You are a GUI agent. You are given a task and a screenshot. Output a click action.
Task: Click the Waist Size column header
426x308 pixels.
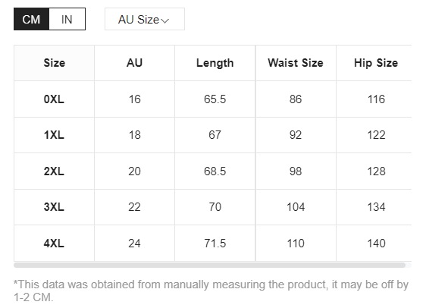(296, 63)
